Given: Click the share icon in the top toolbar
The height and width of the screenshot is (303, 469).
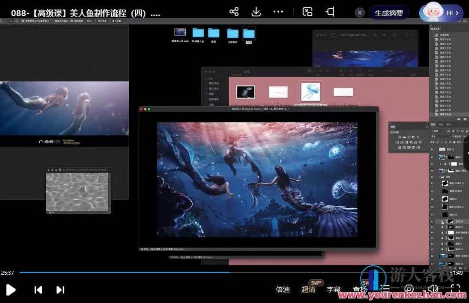Looking at the screenshot, I should point(233,11).
